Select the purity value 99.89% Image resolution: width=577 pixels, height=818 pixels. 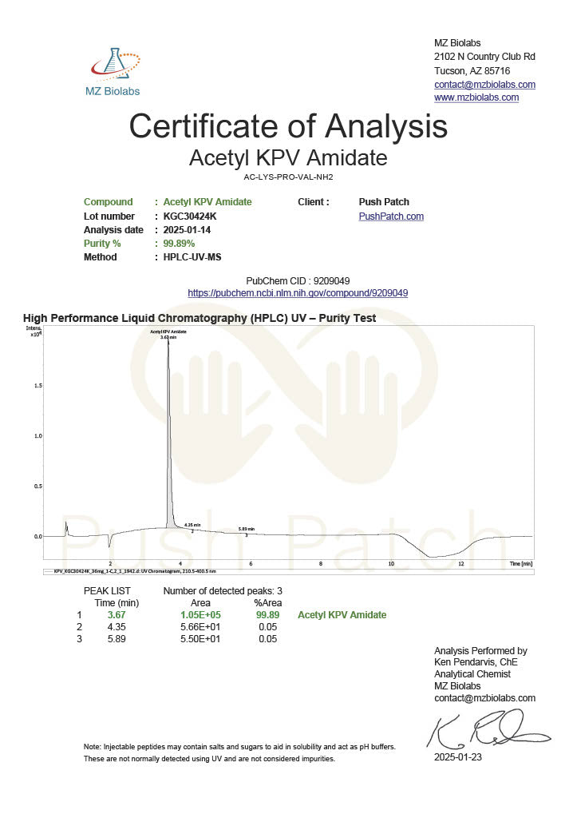coord(179,243)
